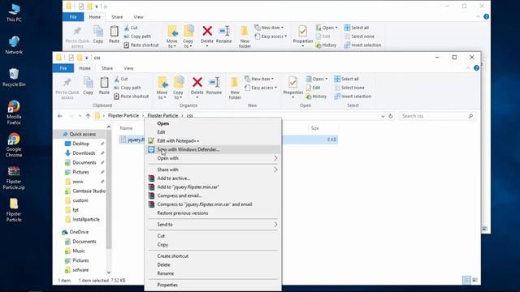The height and width of the screenshot is (292, 520).
Task: Expand the Send to submenu
Action: [213, 225]
